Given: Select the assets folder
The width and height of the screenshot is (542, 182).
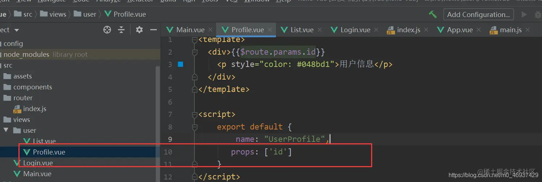Looking at the screenshot, I should 18,76.
